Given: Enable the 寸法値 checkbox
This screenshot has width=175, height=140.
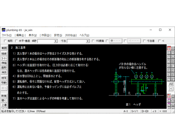Looking at the screenshot, I should click(144, 41).
